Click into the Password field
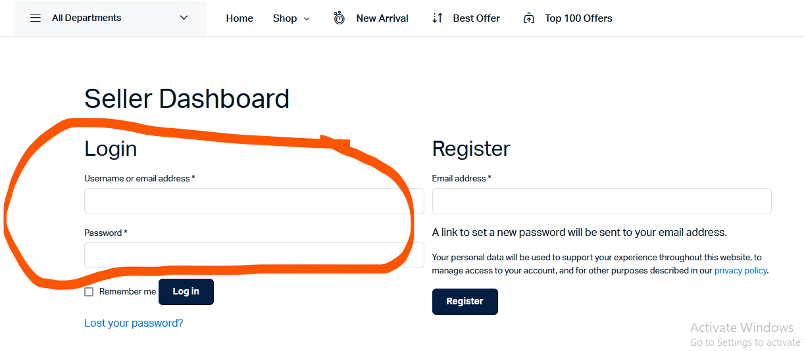The image size is (804, 351). (x=254, y=255)
